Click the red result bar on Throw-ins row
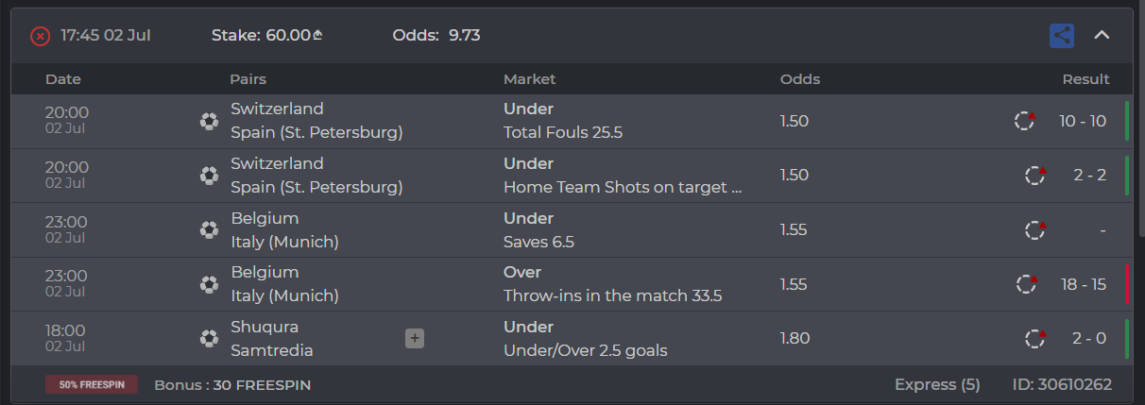 point(1127,284)
